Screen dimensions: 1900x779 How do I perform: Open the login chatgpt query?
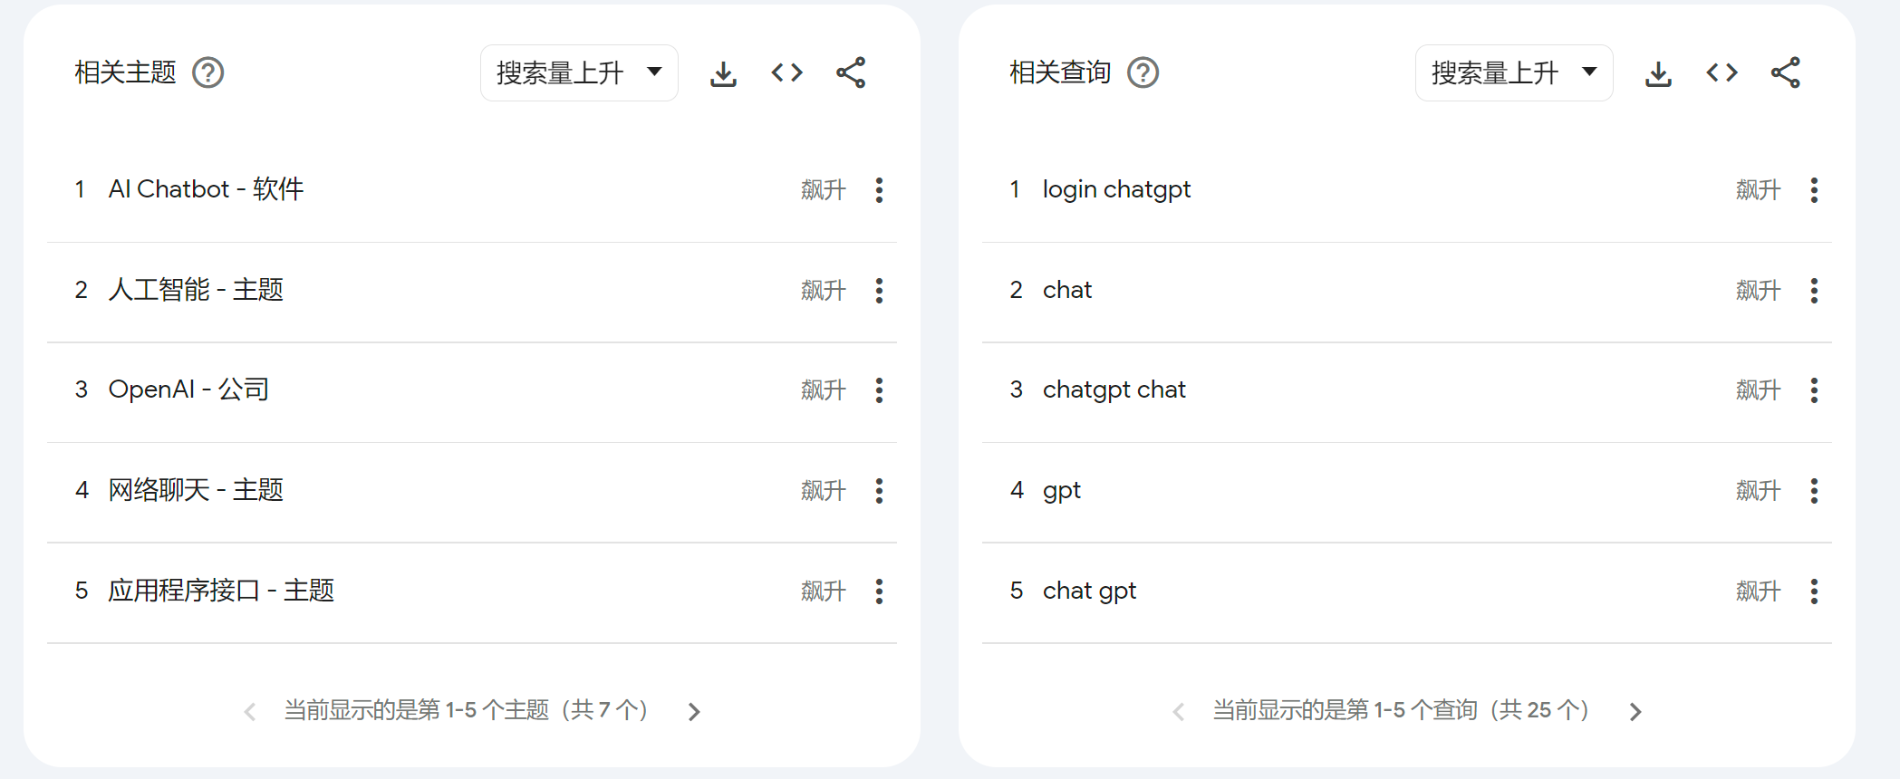[x=1116, y=189]
